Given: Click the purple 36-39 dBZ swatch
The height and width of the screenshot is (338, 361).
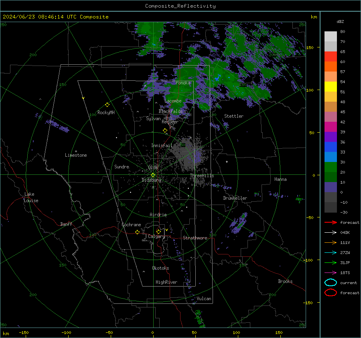Looking at the screenshot, I should pos(331,137).
